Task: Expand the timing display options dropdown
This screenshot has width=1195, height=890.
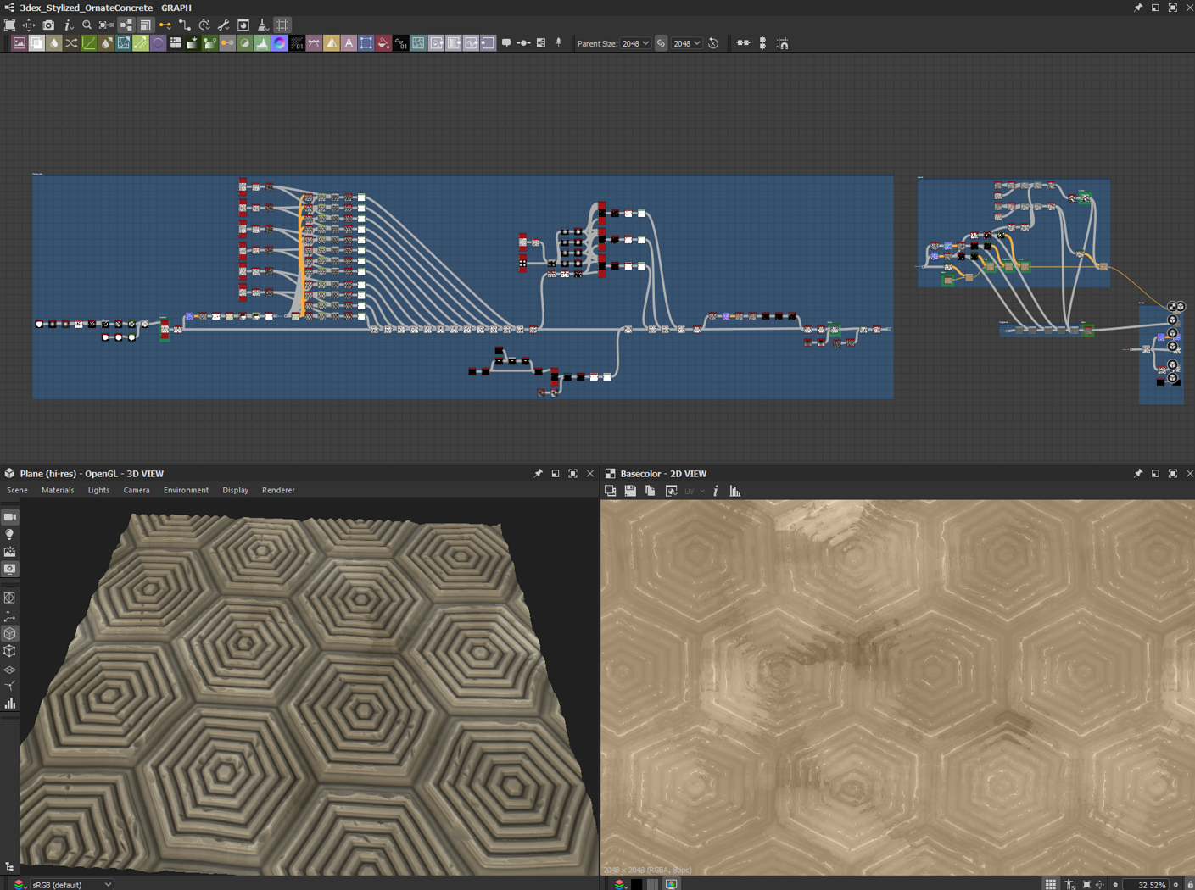Action: pyautogui.click(x=204, y=25)
